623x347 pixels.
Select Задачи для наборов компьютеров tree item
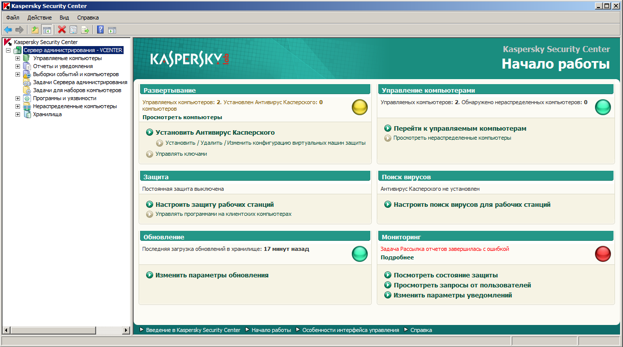click(77, 90)
